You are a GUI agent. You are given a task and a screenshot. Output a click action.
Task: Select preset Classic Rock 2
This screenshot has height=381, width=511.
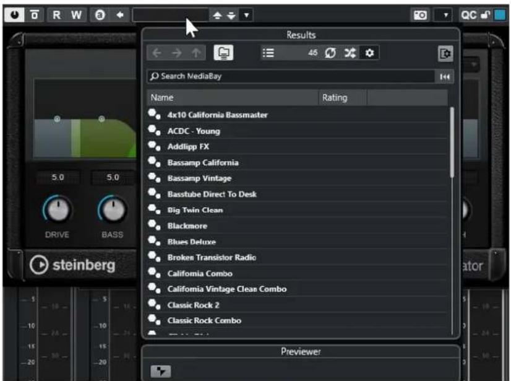pos(298,305)
